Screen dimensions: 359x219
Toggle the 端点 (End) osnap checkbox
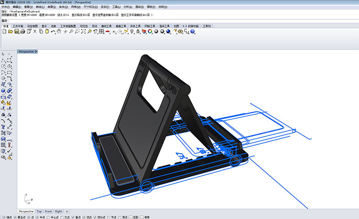(x=3, y=217)
